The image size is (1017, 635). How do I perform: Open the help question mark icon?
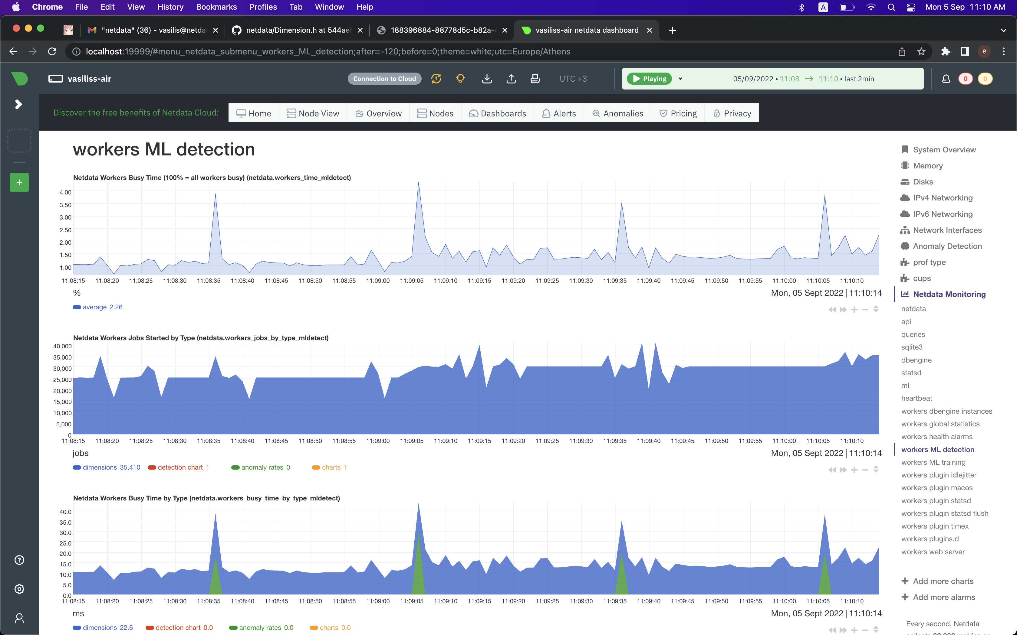point(19,560)
